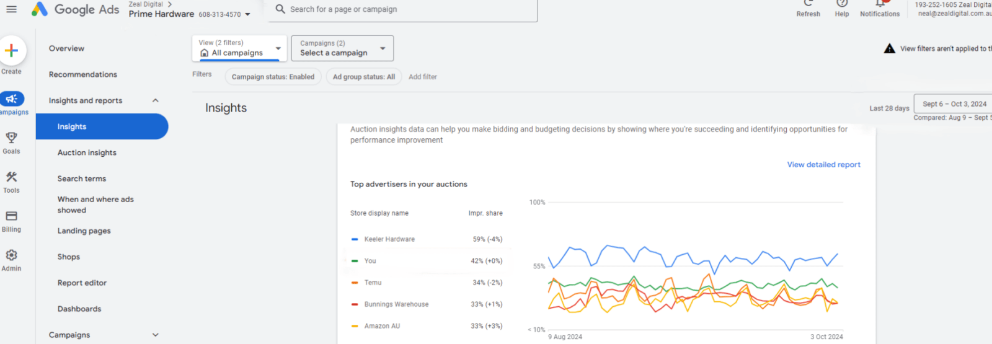Click the home icon in All campaigns
This screenshot has width=992, height=344.
click(205, 53)
